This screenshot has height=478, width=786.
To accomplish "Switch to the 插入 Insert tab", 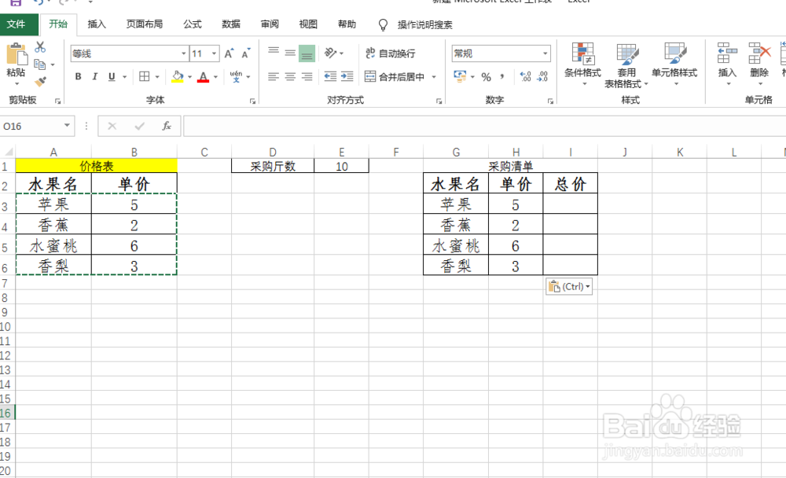I will pyautogui.click(x=96, y=24).
